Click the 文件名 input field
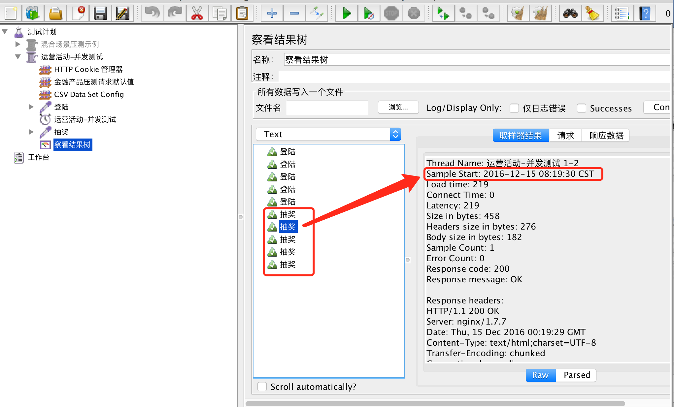Screen dimensions: 674x407 point(327,108)
